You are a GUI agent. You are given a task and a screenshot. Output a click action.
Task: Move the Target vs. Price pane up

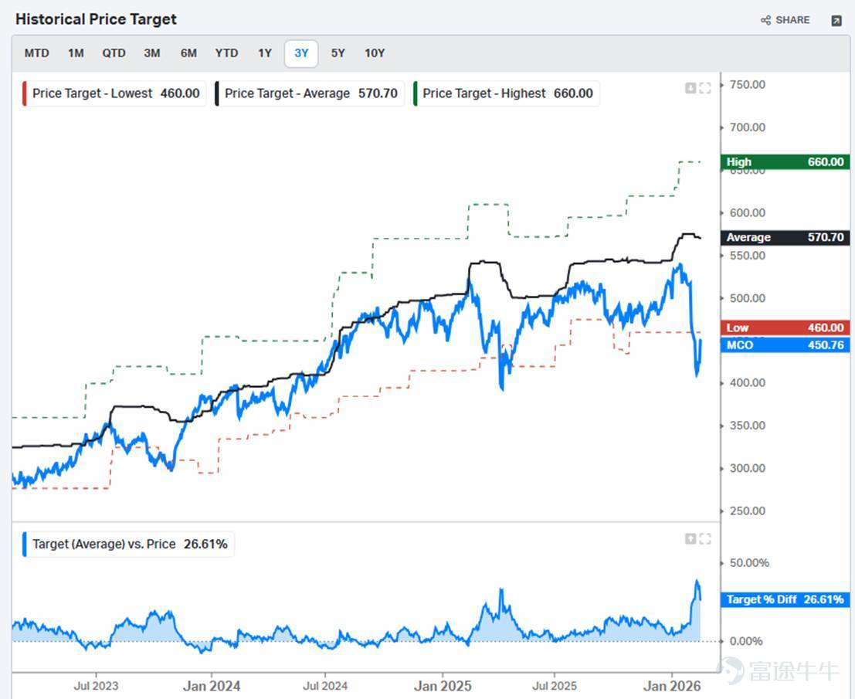coord(690,538)
